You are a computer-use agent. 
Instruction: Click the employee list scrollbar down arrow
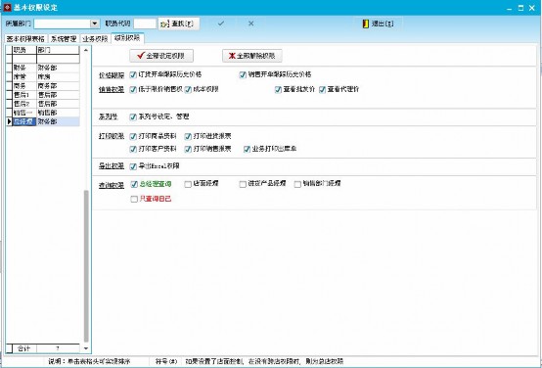pos(86,348)
